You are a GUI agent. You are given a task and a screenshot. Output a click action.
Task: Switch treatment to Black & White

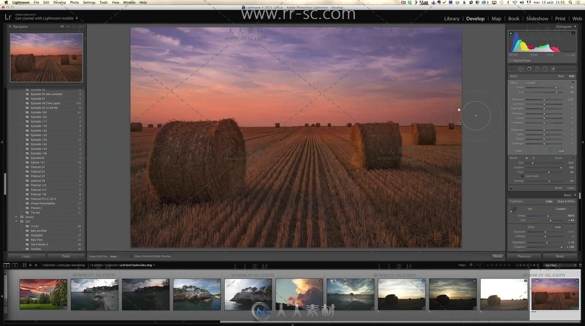point(565,201)
